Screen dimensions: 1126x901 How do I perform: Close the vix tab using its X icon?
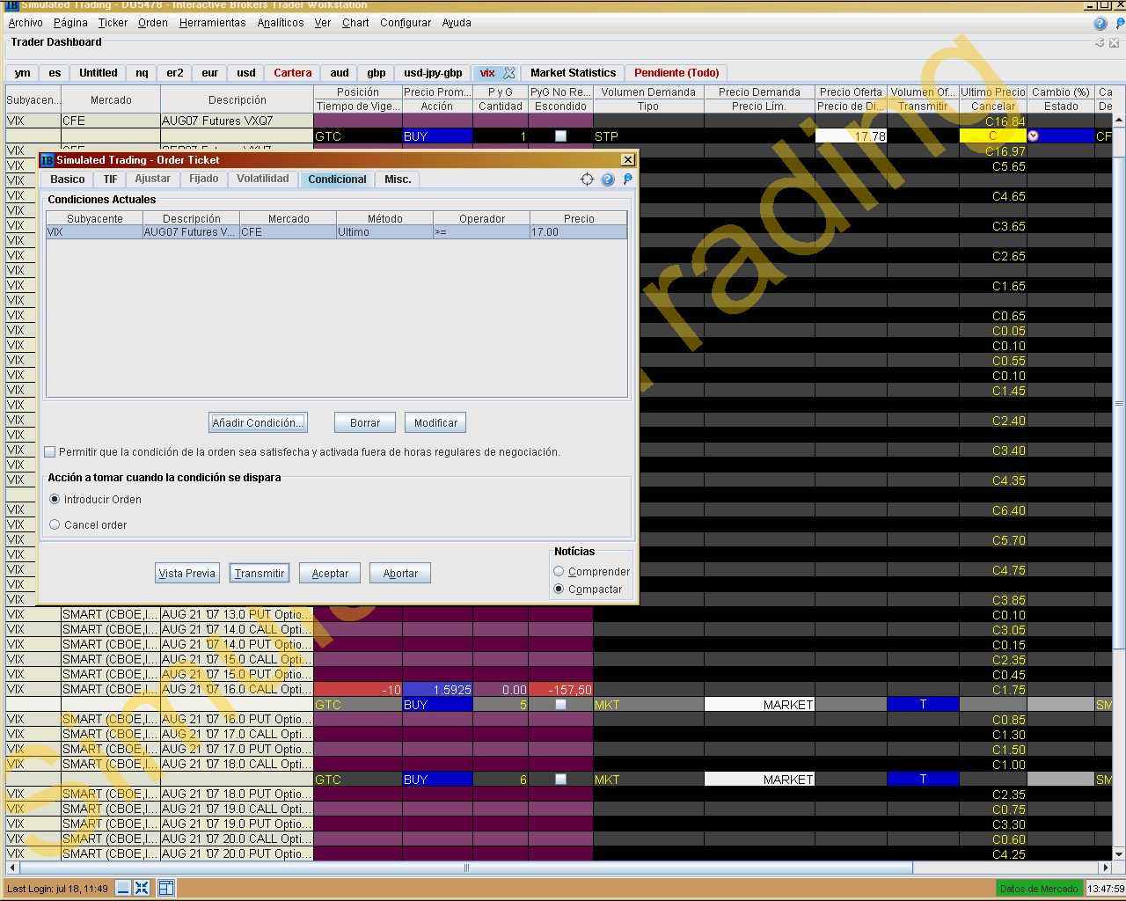[x=509, y=73]
